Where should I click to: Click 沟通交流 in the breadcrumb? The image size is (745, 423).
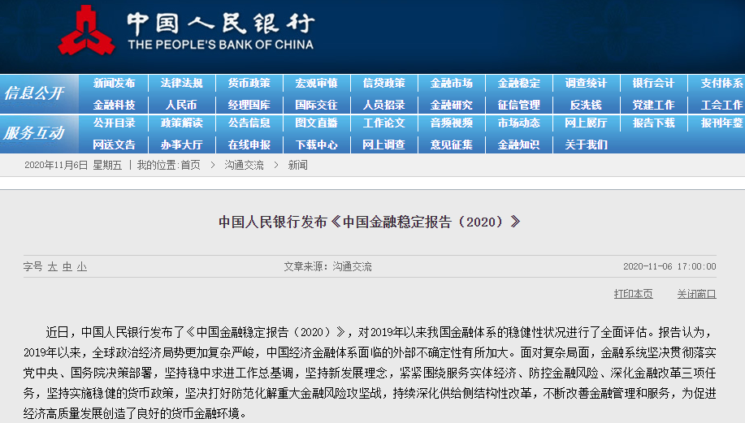click(x=244, y=165)
